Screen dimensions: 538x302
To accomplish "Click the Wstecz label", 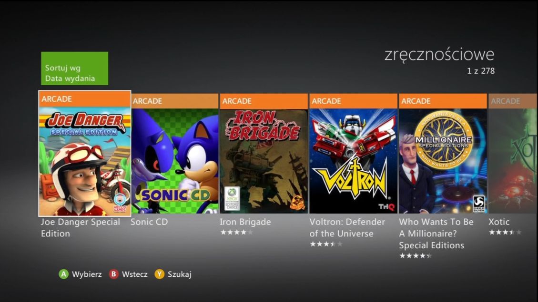I will tap(134, 274).
